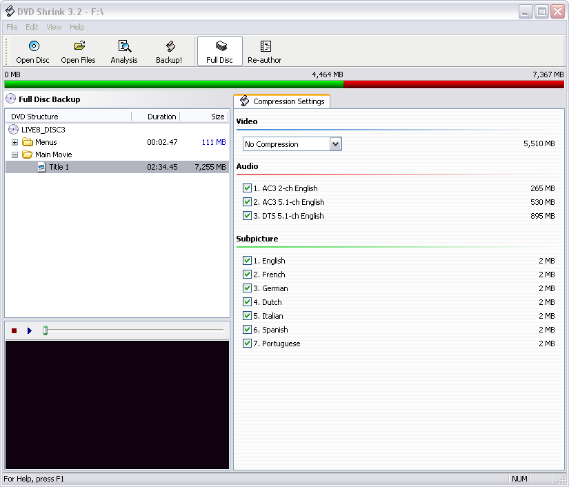Disable Italian subpicture stream

coord(247,316)
